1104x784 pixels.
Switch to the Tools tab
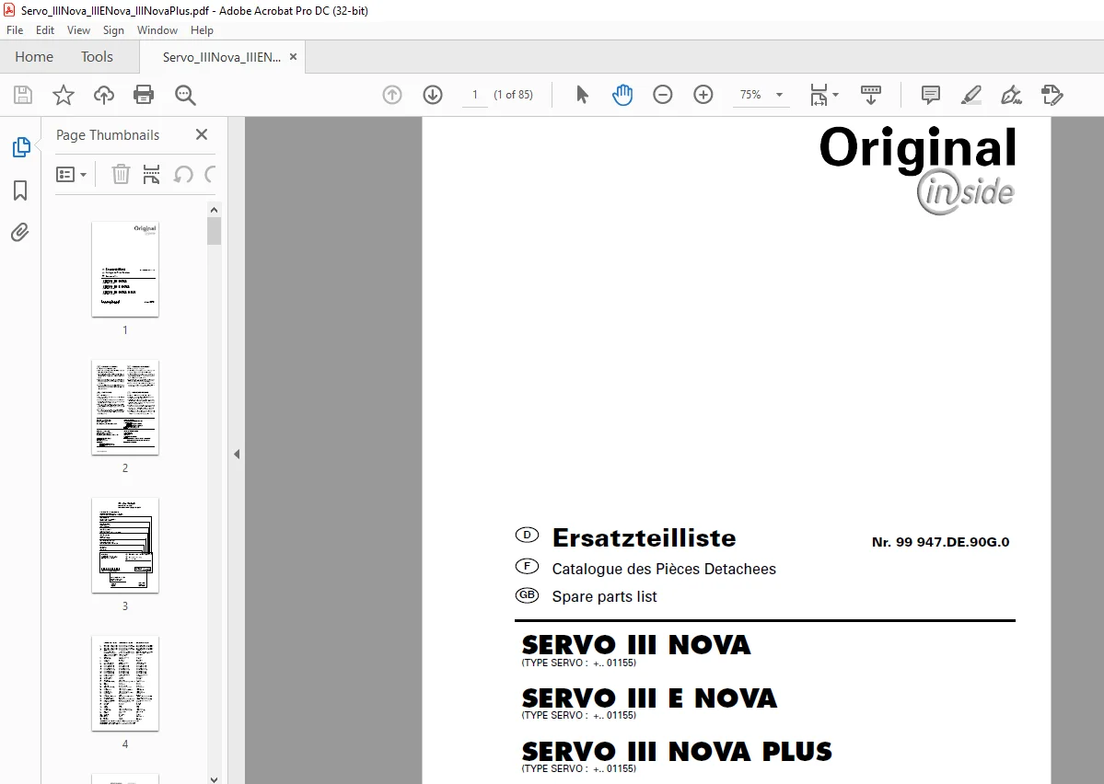(97, 56)
